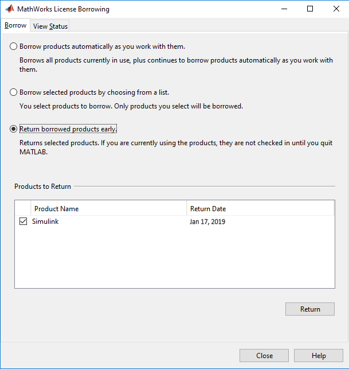Sort by the Product Name column header
The image size is (349, 369).
[x=109, y=209]
